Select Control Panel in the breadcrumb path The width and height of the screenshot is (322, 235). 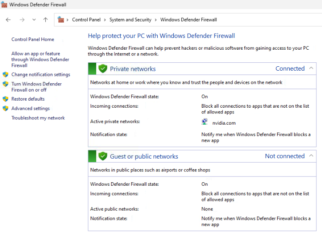pos(86,20)
